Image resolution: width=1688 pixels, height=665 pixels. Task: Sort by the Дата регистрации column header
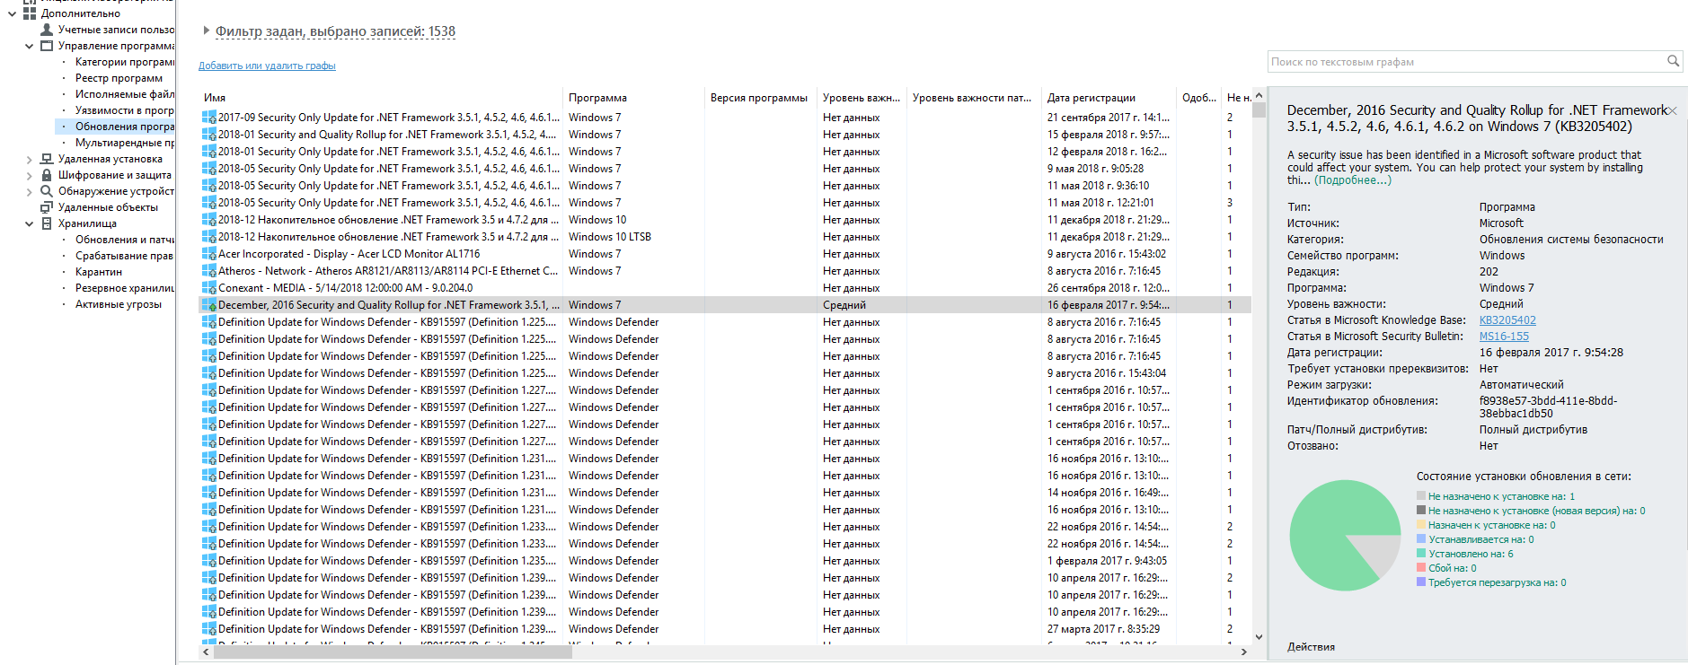(x=1109, y=98)
